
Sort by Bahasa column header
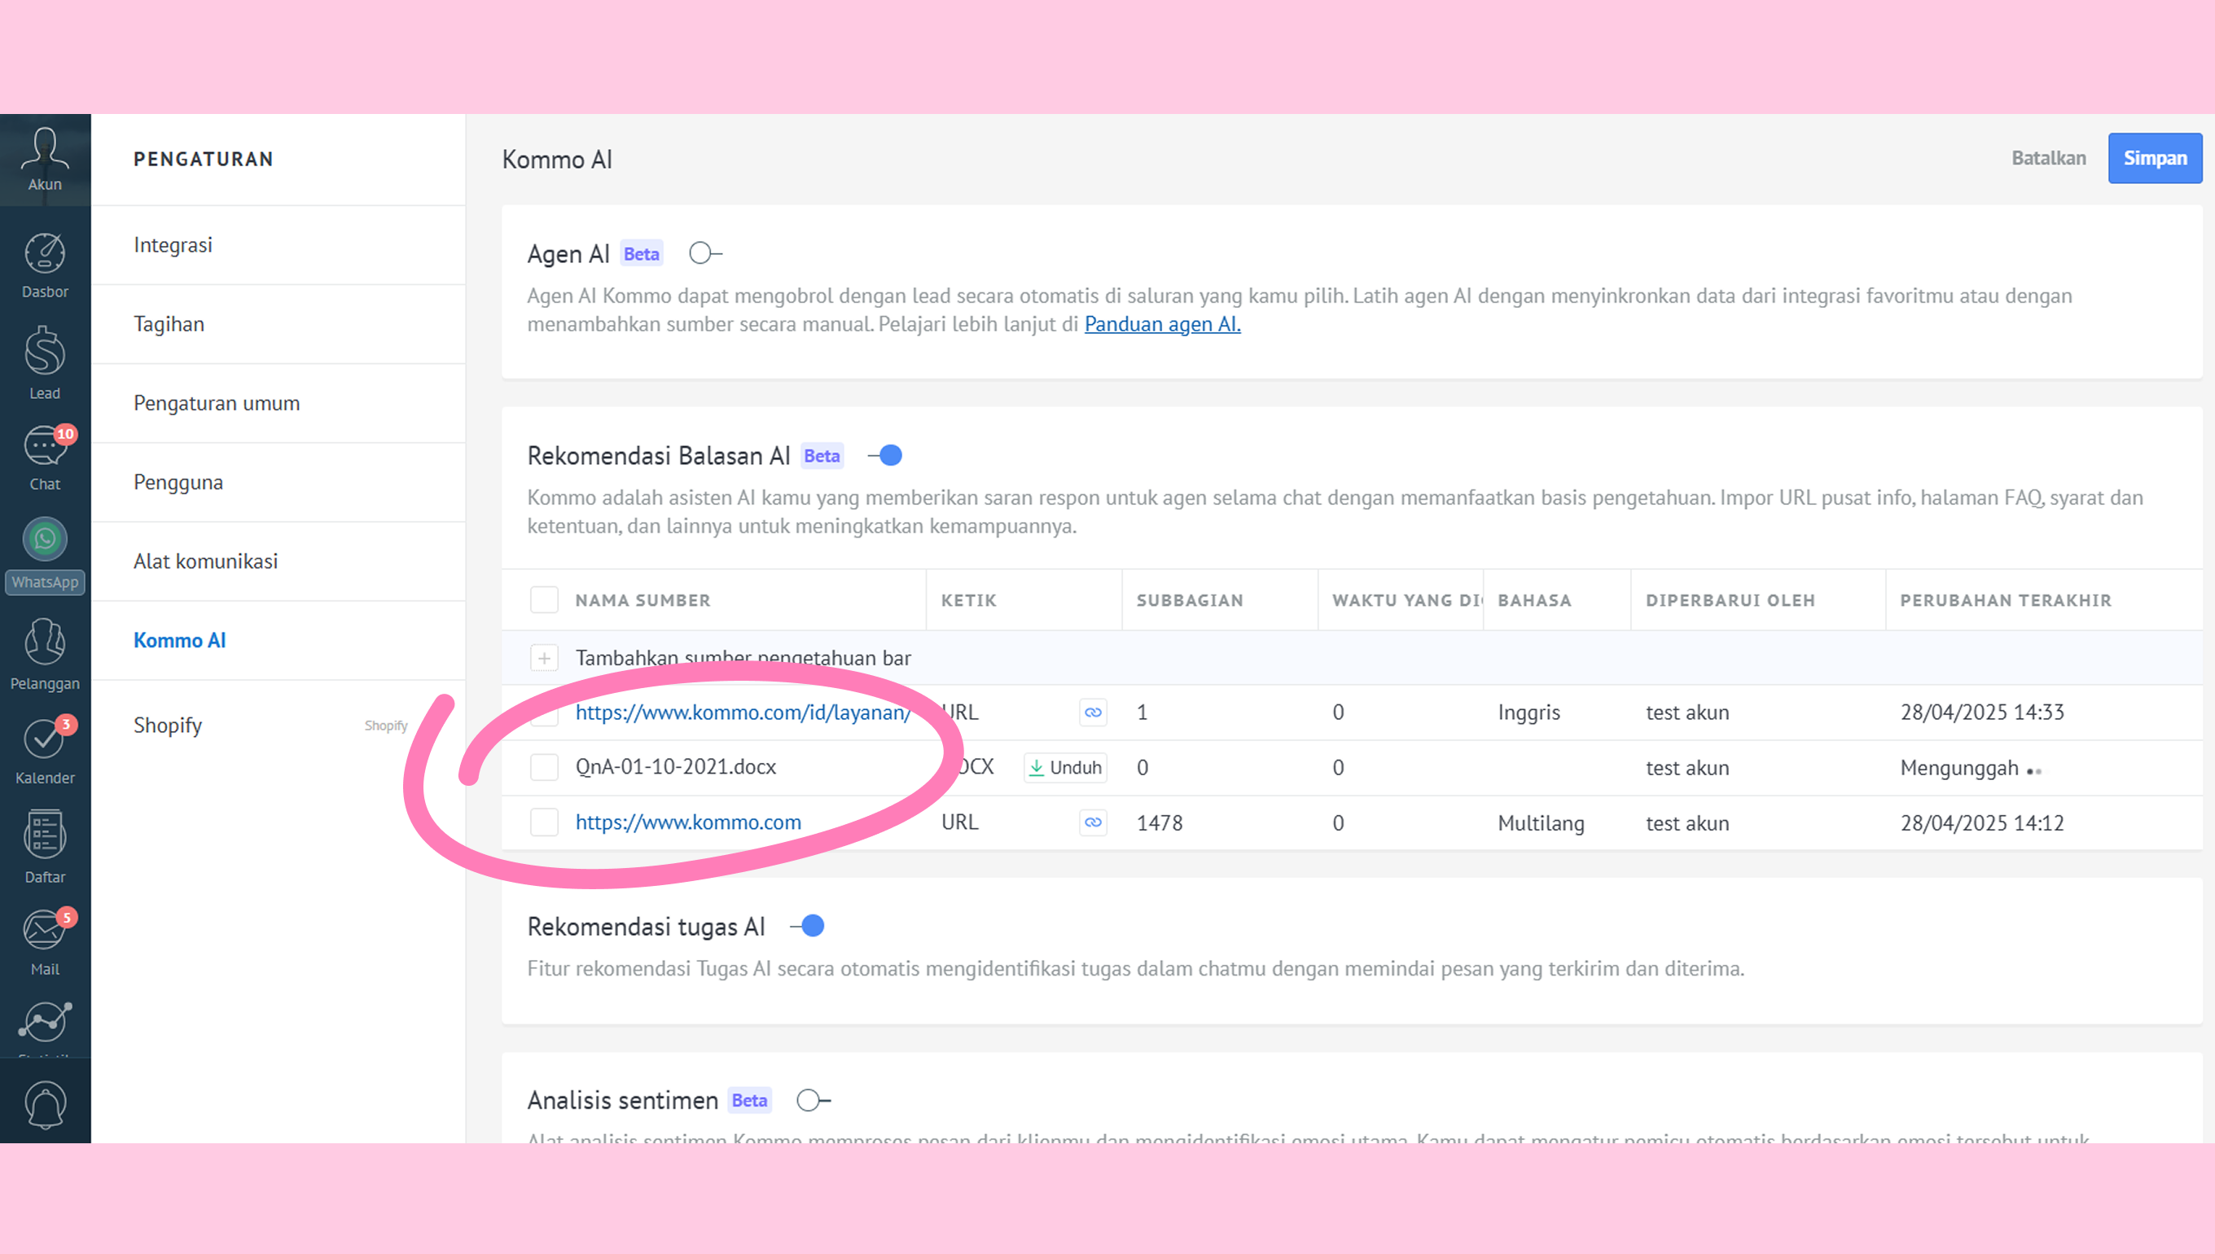(x=1535, y=600)
